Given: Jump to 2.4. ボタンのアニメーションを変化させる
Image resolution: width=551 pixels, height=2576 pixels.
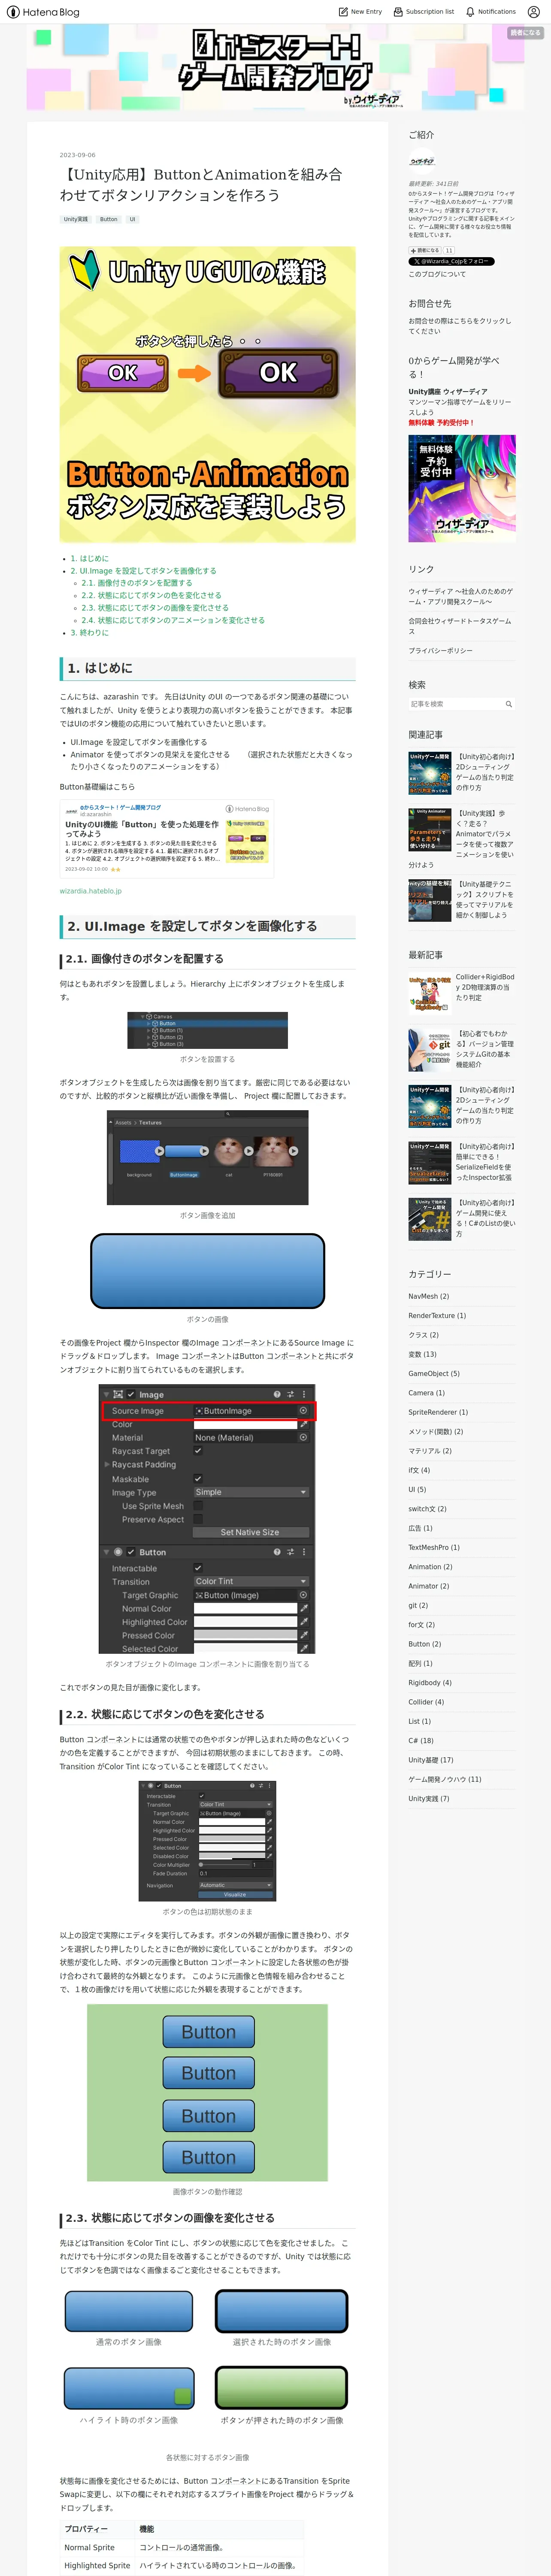Looking at the screenshot, I should point(173,620).
